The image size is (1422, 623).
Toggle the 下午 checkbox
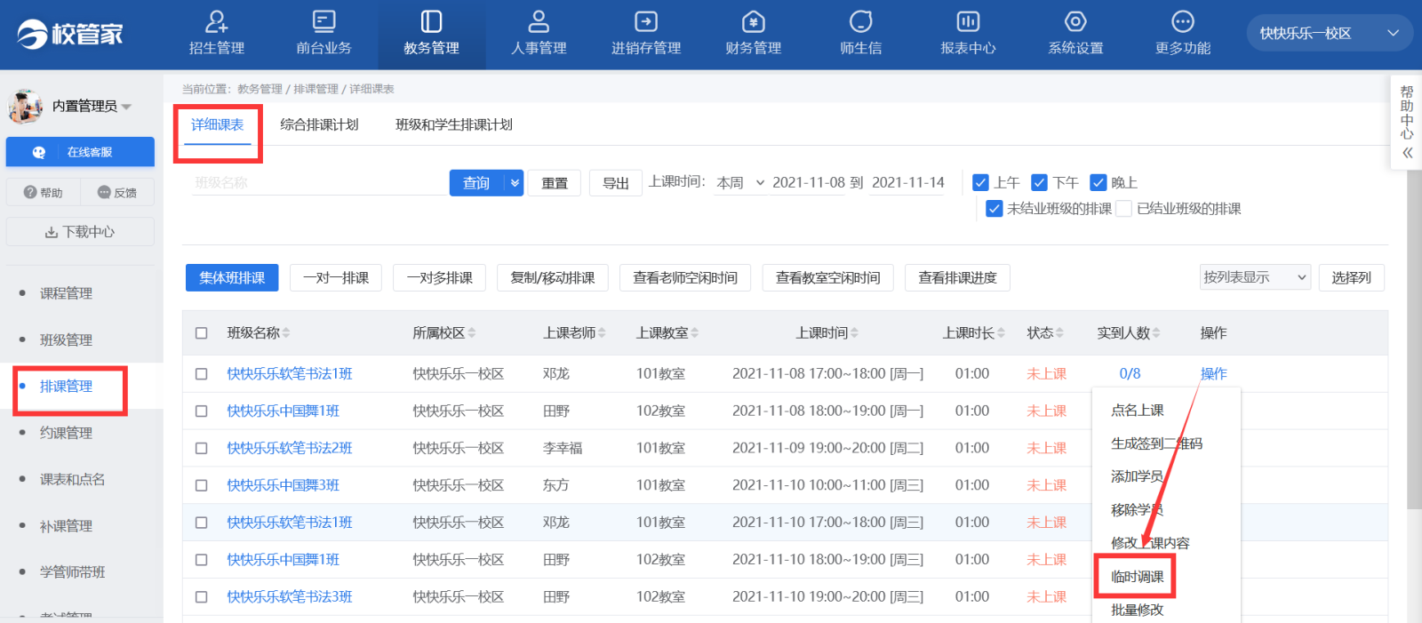[1040, 182]
